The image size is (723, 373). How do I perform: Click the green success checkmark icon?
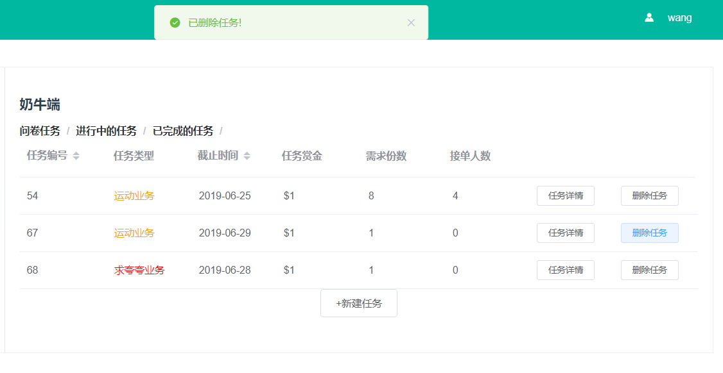click(x=175, y=23)
